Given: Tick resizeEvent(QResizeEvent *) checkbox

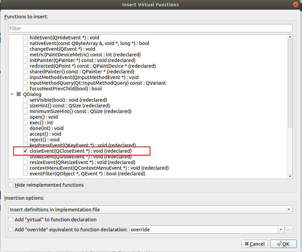Looking at the screenshot, I should [25, 162].
